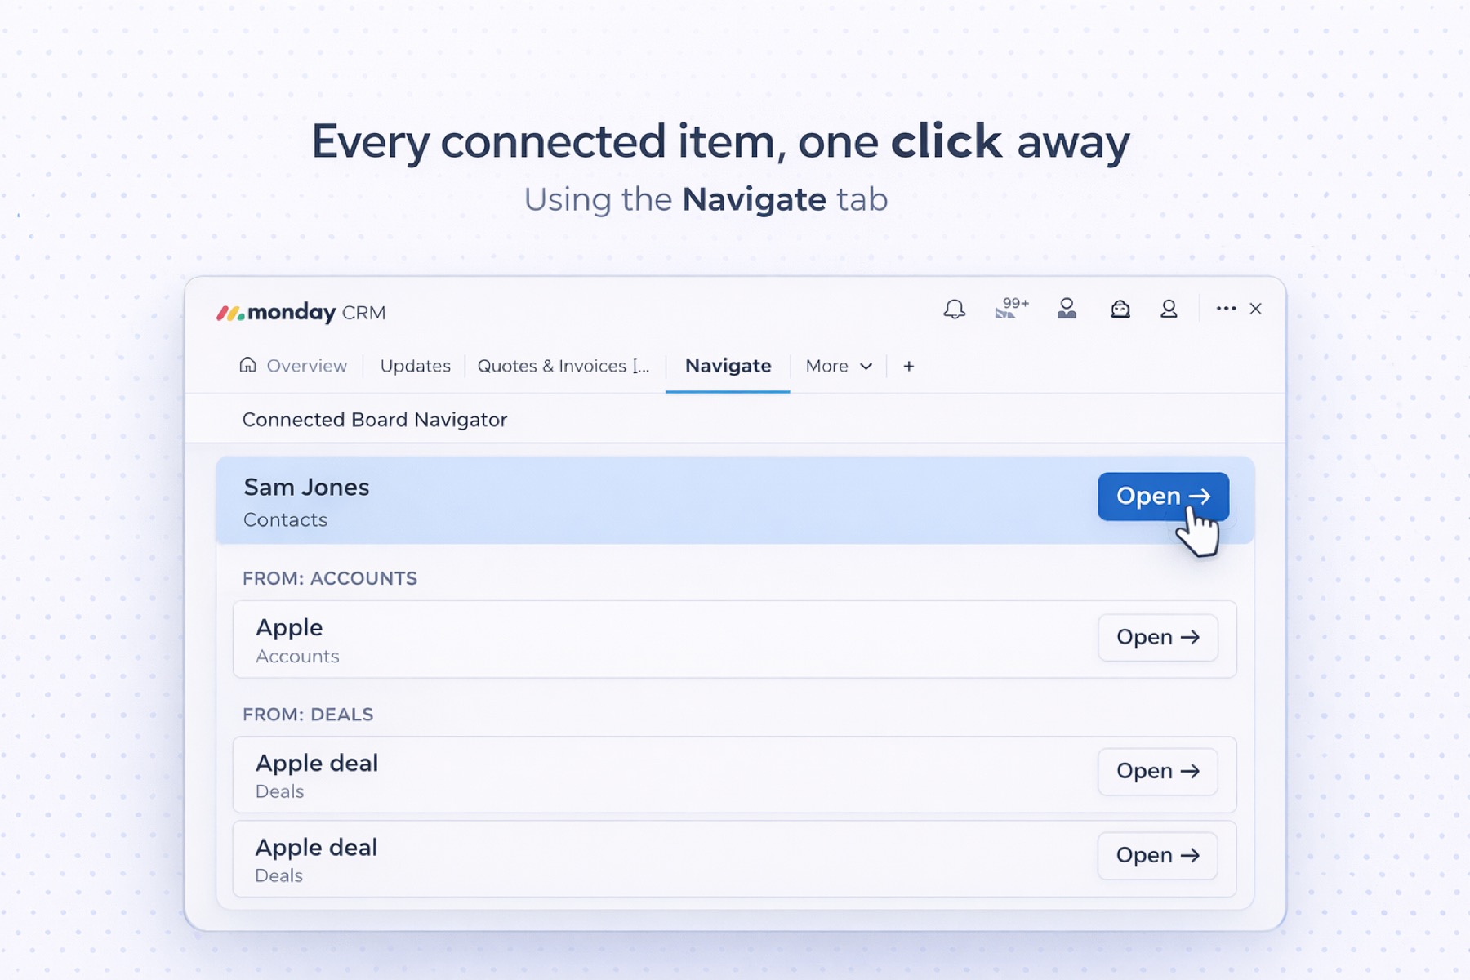Click the Apple row title in Accounts

point(289,627)
